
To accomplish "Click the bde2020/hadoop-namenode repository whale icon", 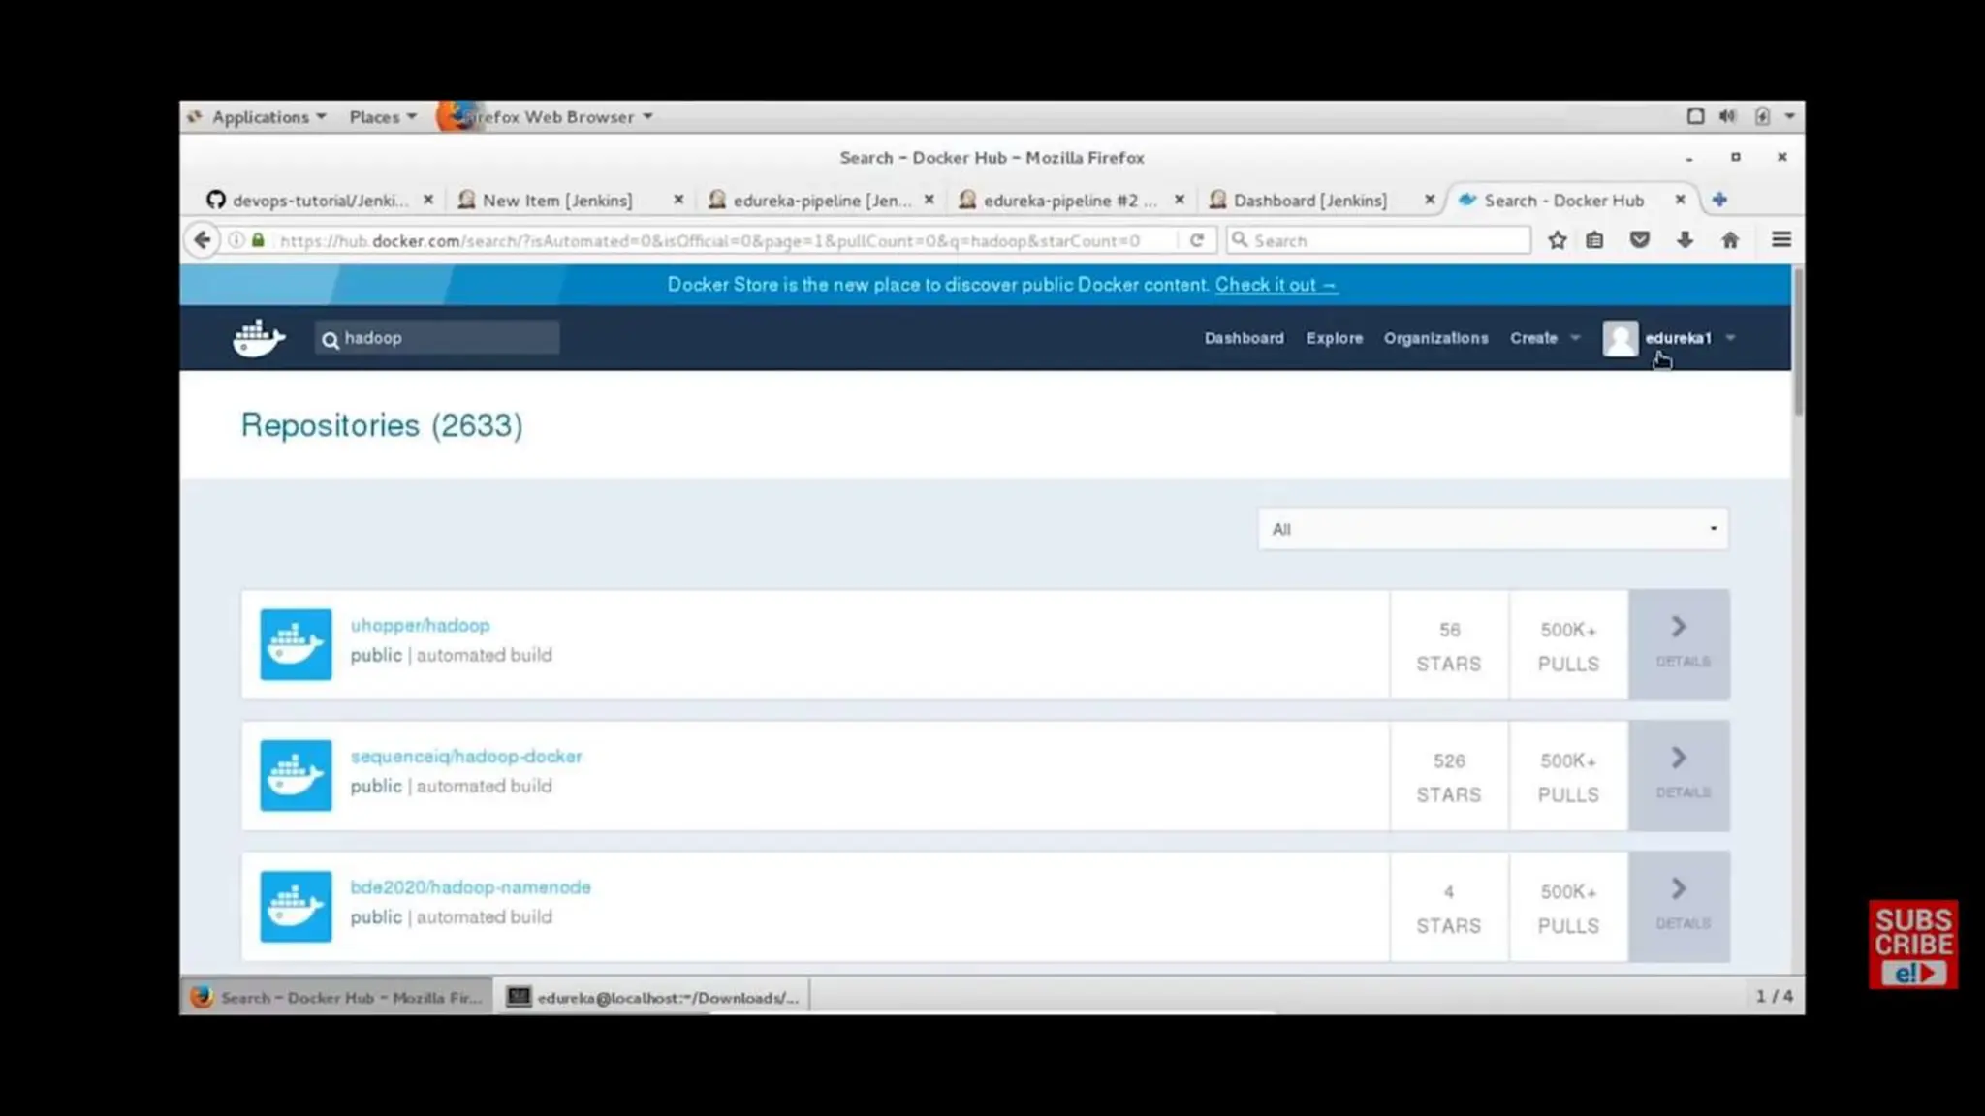I will (296, 907).
